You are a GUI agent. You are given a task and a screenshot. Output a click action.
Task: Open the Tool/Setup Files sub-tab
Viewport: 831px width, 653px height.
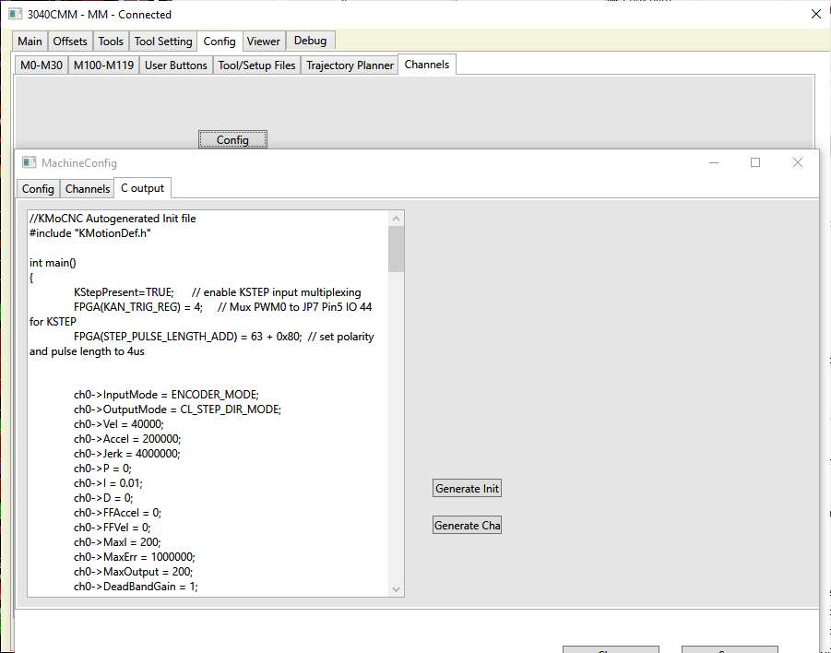click(x=256, y=65)
